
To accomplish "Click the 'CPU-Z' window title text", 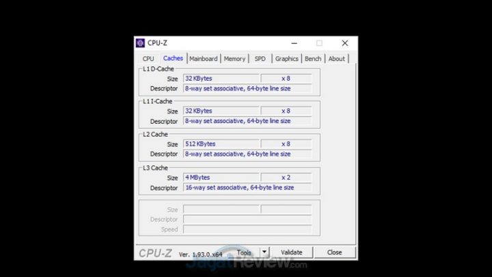I will [157, 43].
